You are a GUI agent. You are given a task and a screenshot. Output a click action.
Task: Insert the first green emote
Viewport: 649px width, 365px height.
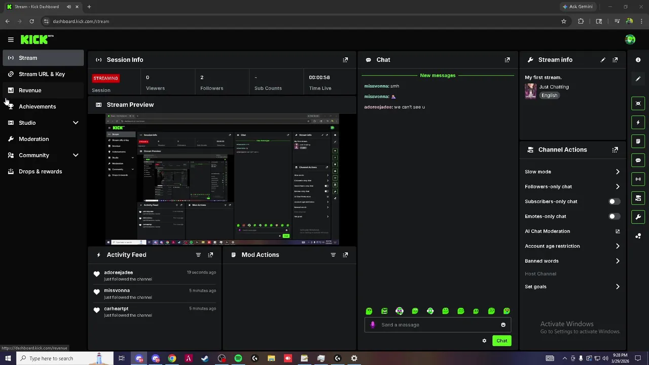[369, 311]
